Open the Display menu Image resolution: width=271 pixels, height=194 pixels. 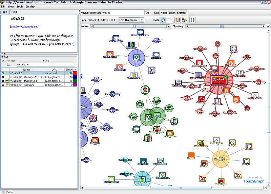click(x=30, y=6)
